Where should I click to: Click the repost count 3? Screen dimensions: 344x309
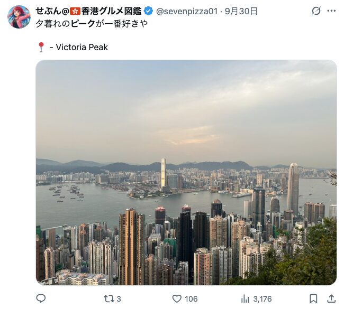(119, 299)
